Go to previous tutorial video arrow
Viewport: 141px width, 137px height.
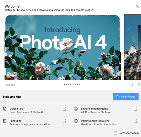[x=132, y=85]
